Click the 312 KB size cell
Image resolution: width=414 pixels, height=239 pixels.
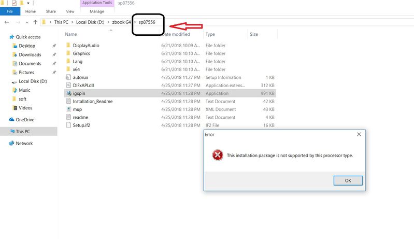coord(267,86)
